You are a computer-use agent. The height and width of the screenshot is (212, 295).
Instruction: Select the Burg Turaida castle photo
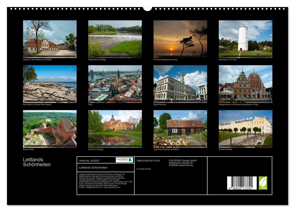click(50, 130)
